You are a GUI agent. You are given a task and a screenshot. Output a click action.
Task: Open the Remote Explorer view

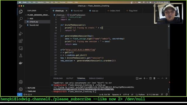tap(21, 48)
